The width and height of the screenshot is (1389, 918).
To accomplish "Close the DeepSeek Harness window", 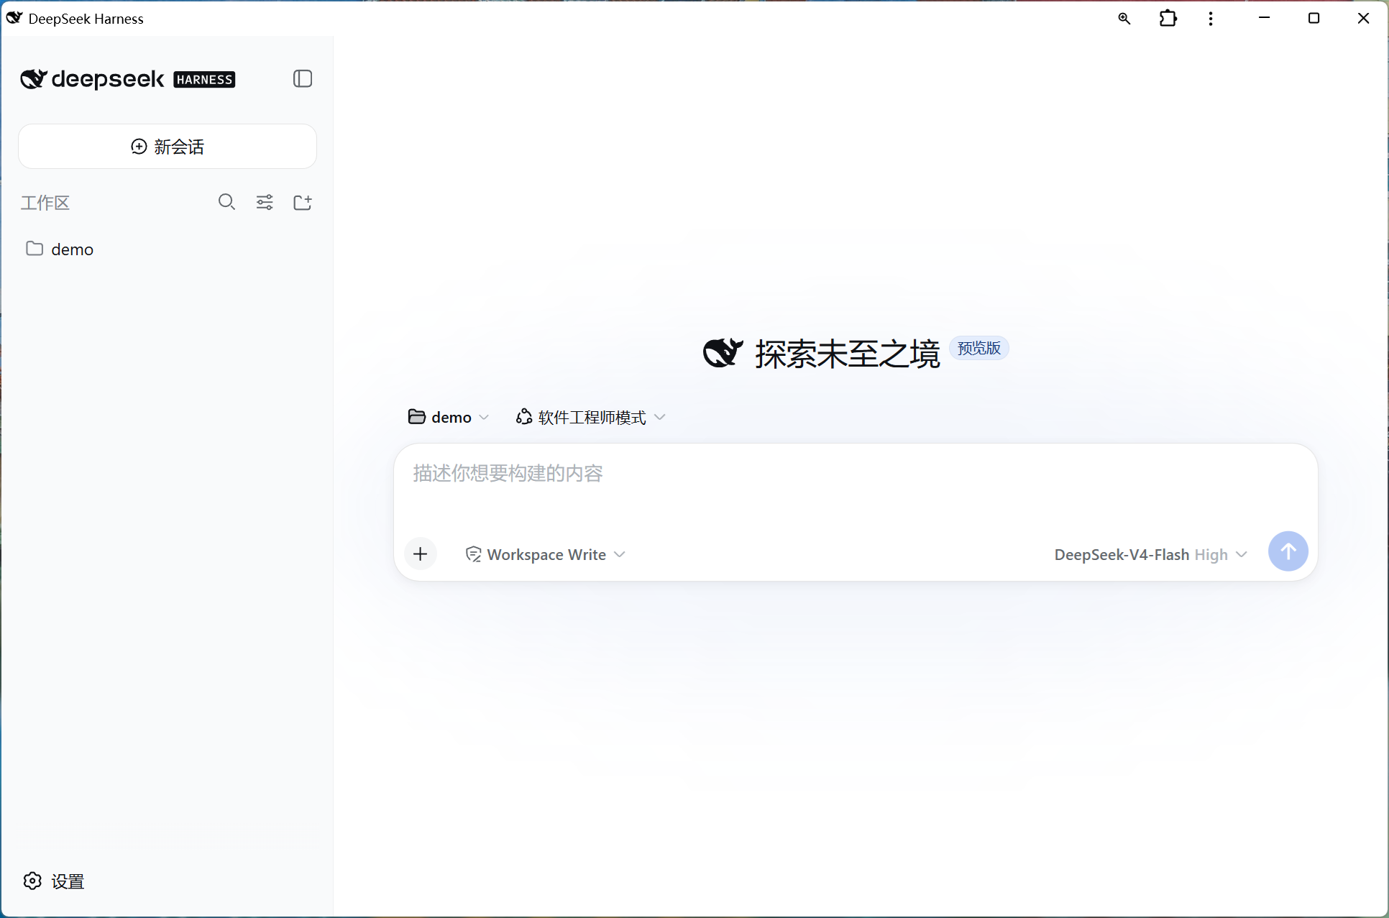I will 1363,18.
